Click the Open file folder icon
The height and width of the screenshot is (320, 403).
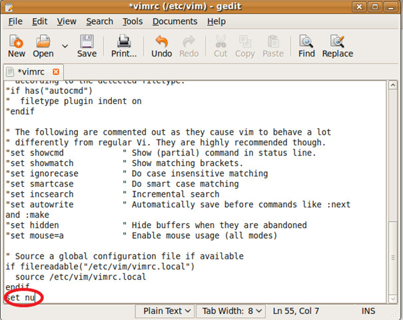[x=43, y=41]
